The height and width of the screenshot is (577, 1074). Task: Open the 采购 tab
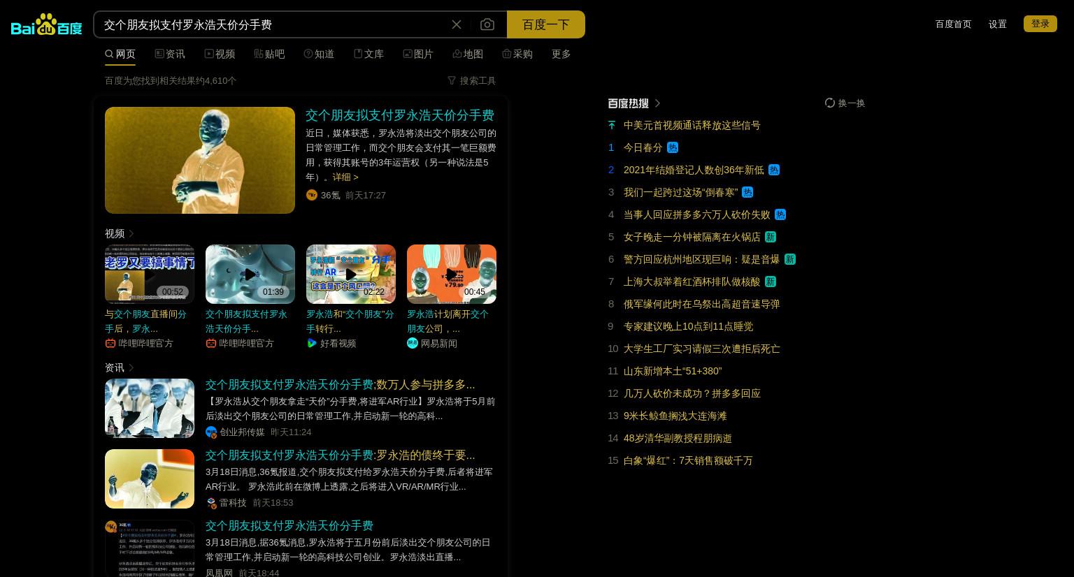(517, 54)
